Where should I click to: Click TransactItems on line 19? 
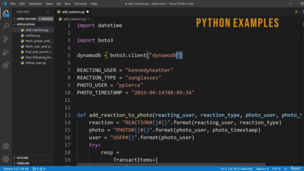[133, 160]
